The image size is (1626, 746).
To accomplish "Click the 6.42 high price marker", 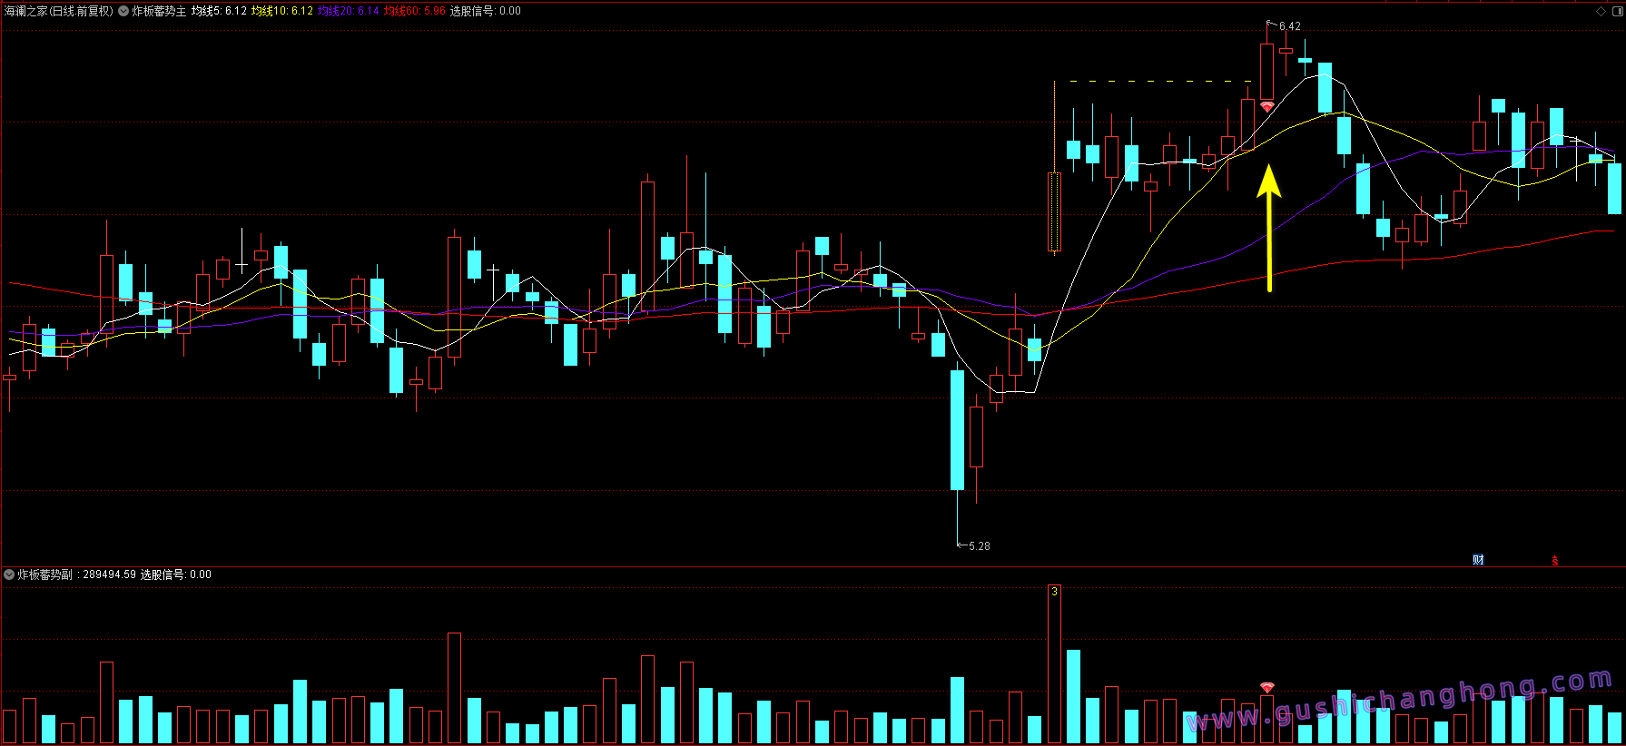I will pos(1289,26).
